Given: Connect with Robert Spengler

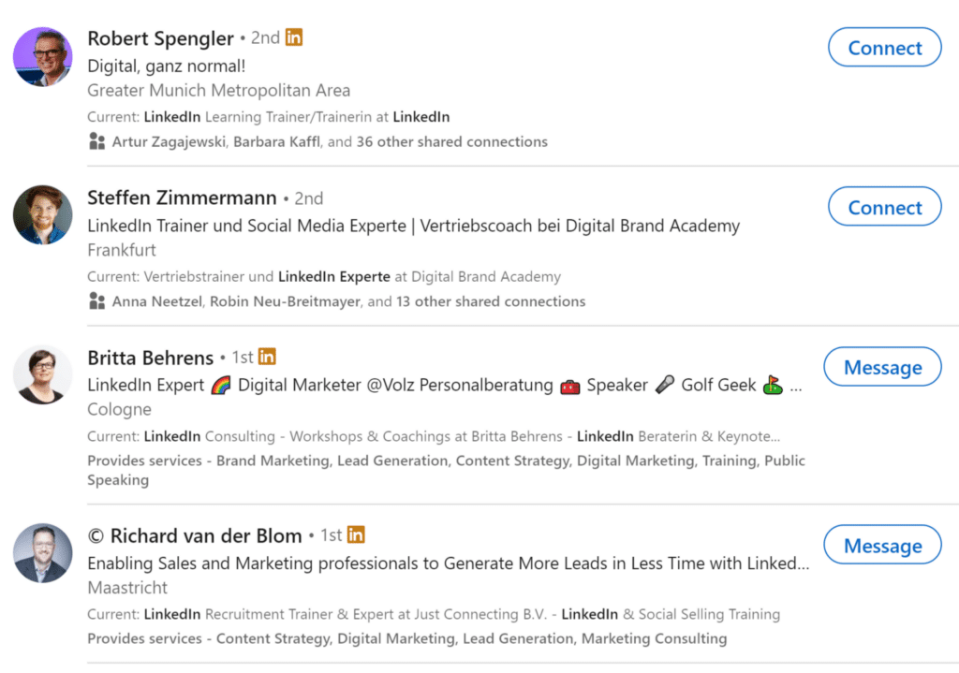Looking at the screenshot, I should tap(884, 47).
